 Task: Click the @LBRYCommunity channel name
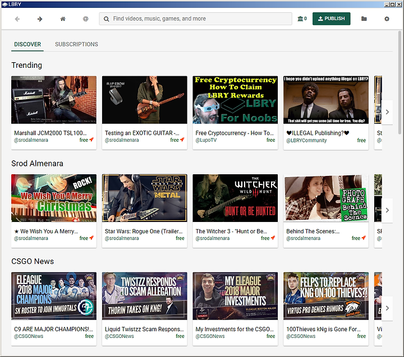pos(306,140)
